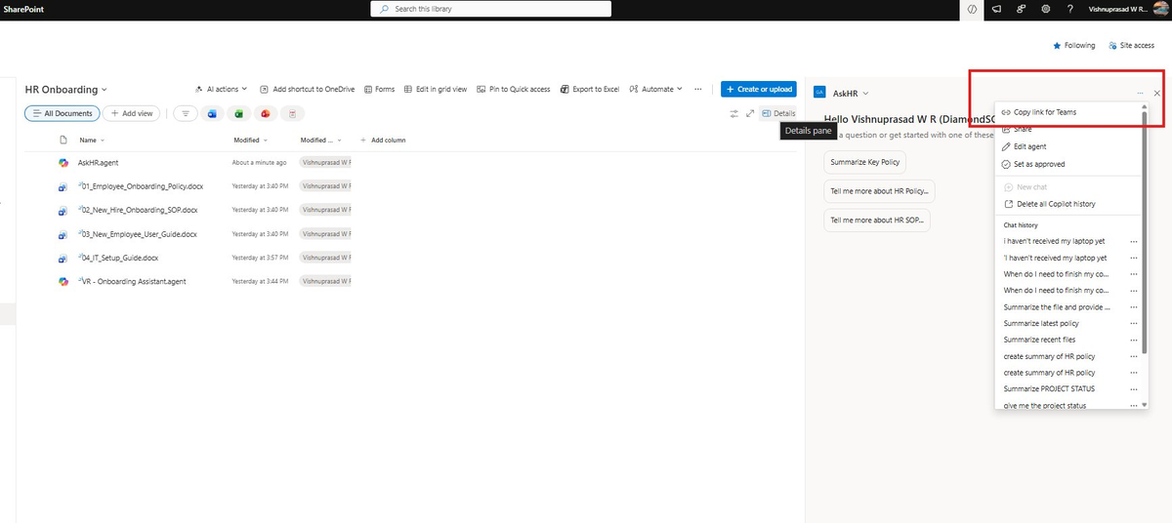Click Summarize Key Policy prompt
Screen dimensions: 1172x523
[x=866, y=162]
